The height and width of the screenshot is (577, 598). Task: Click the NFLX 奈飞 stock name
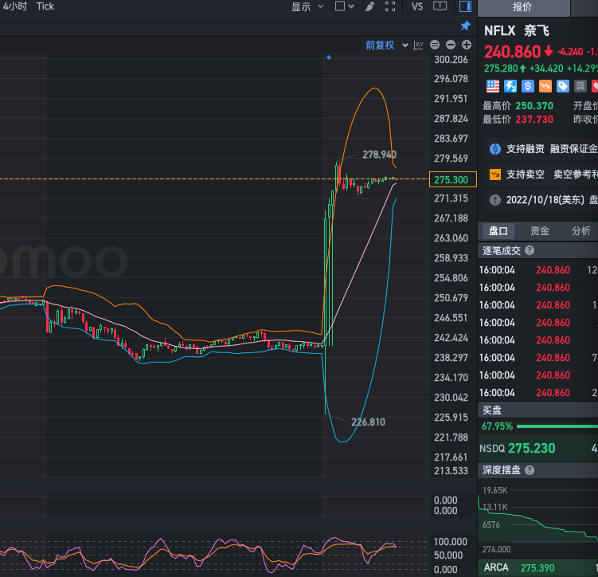(517, 30)
